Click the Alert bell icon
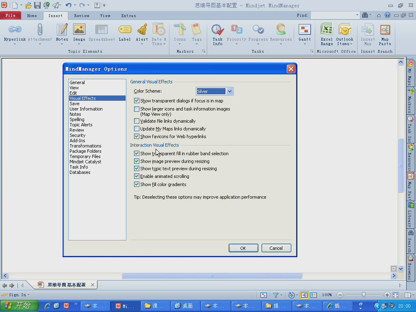The height and width of the screenshot is (312, 416). click(142, 29)
